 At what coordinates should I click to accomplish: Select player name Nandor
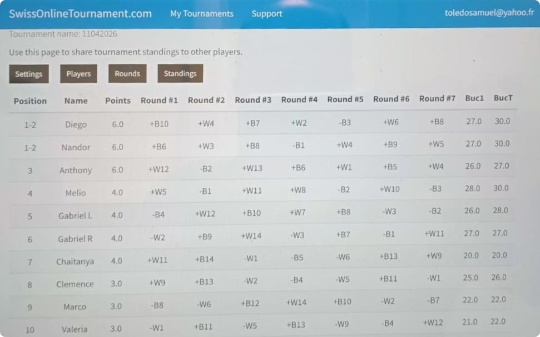coord(76,148)
